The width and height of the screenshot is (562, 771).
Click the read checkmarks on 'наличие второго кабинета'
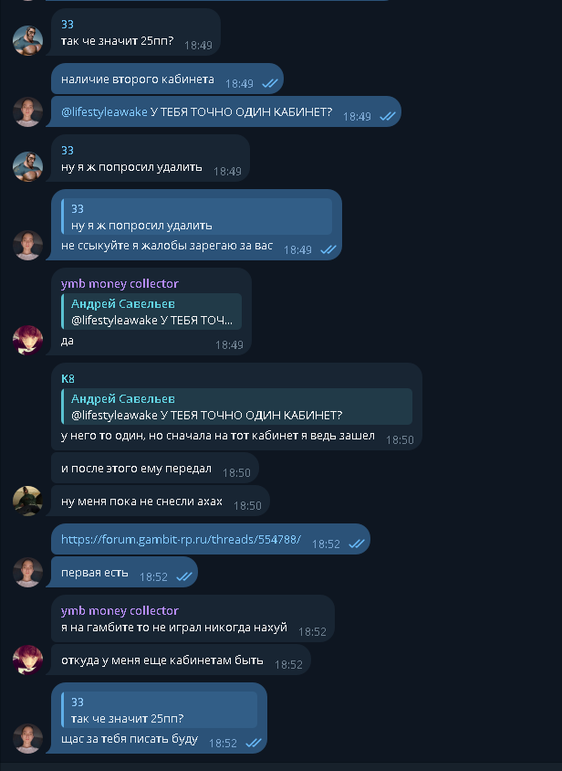coord(270,84)
